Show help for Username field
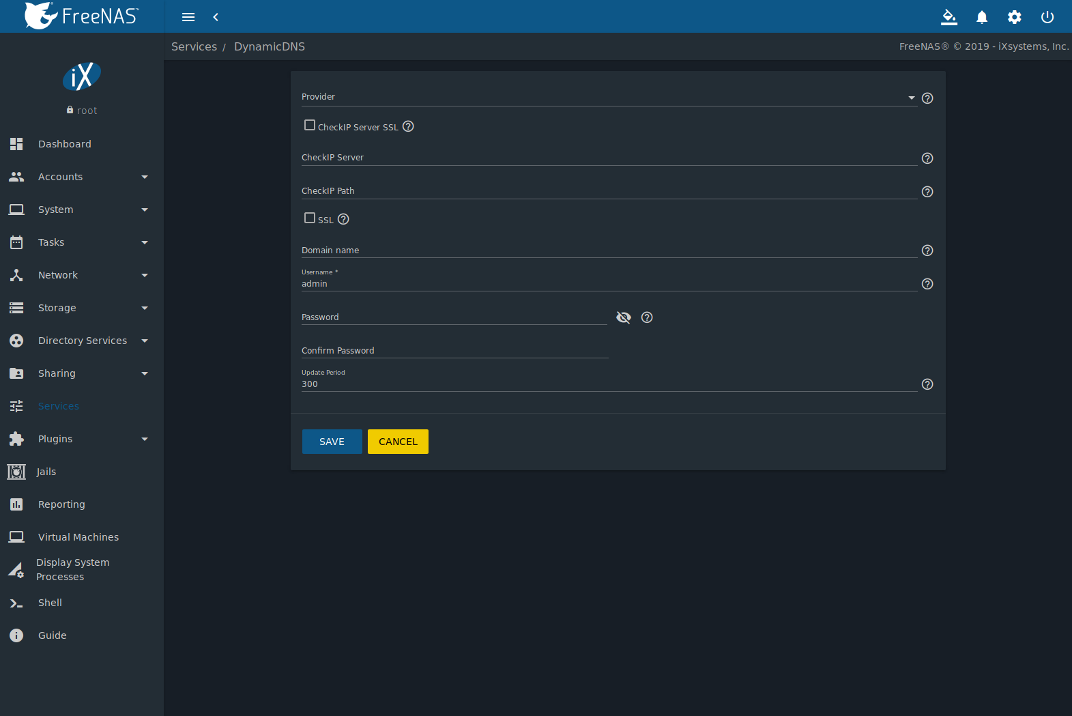 [927, 284]
